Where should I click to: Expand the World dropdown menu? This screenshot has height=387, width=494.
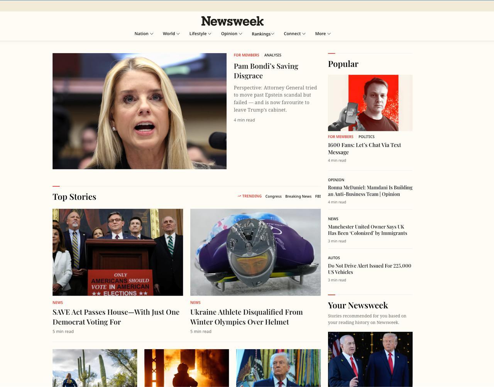click(171, 34)
